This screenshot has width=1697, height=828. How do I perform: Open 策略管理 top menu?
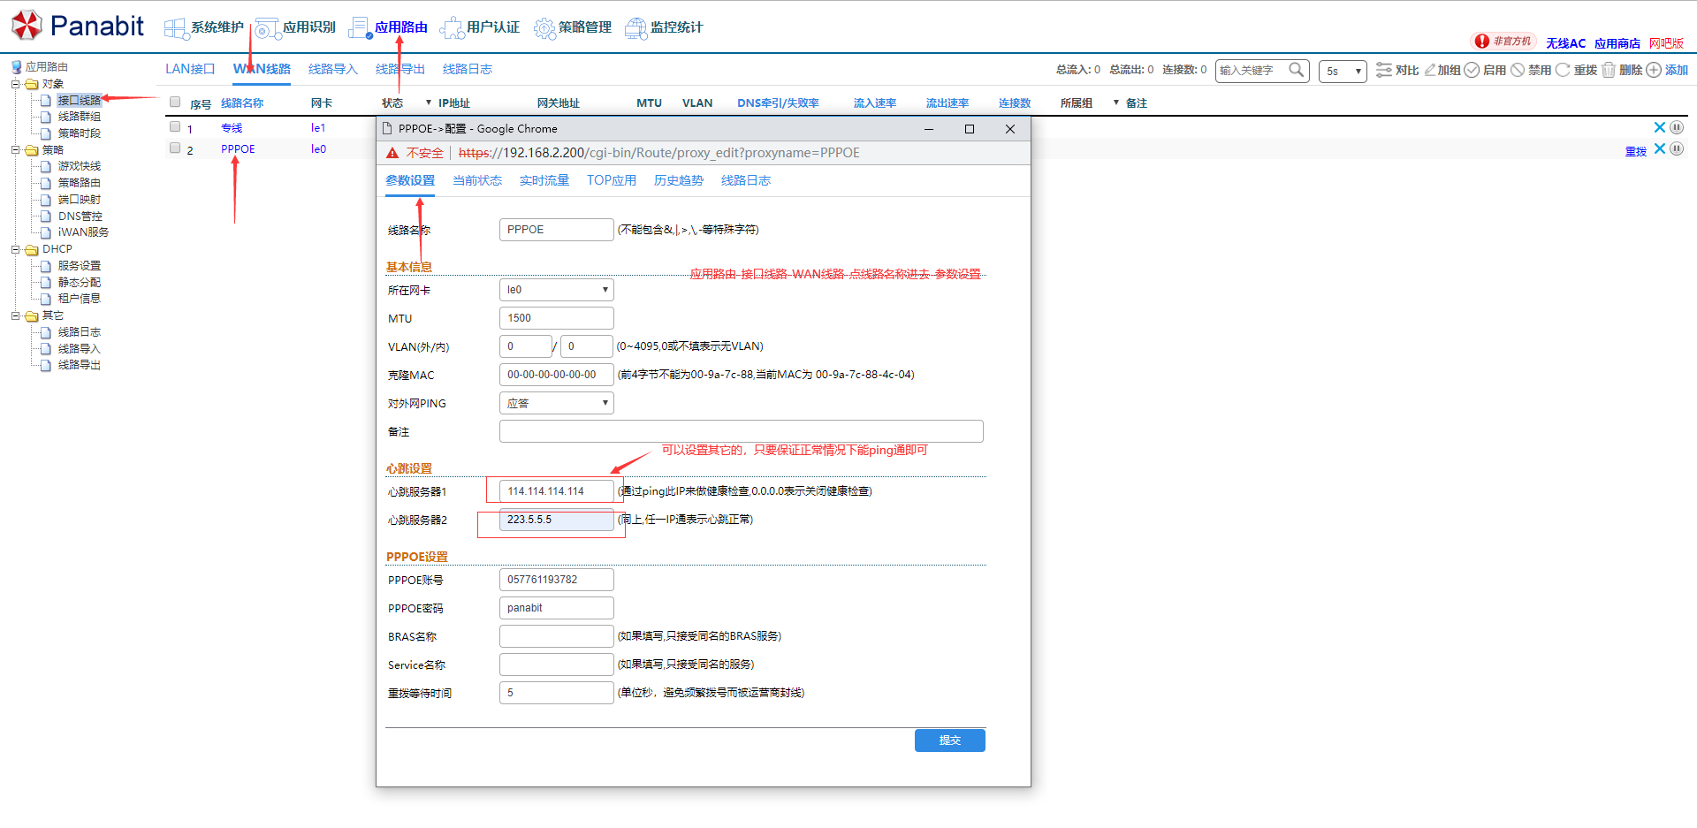[x=573, y=27]
